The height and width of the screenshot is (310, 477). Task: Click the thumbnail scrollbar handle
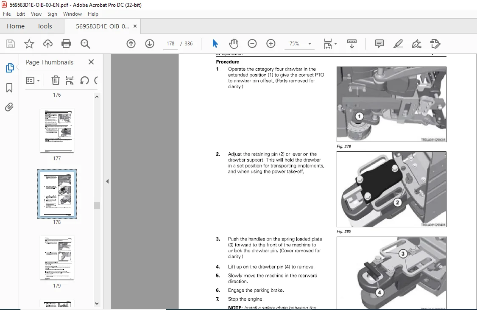[x=97, y=205]
